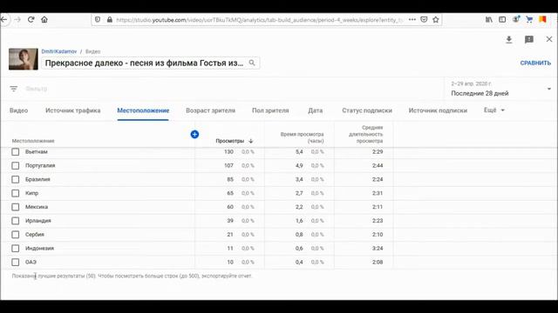The width and height of the screenshot is (558, 313).
Task: Bookmark this page with the star icon
Action: tap(436, 19)
